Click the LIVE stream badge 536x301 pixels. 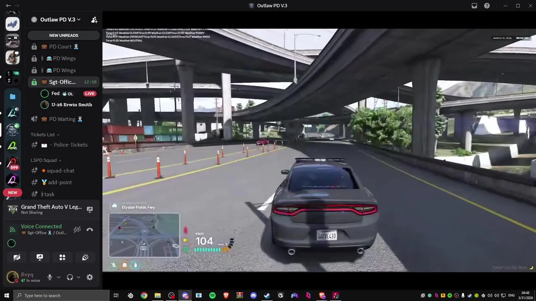[x=90, y=94]
